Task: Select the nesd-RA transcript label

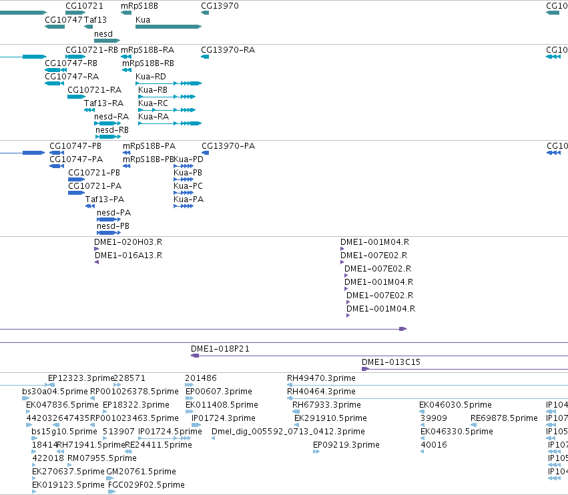Action: click(x=111, y=117)
